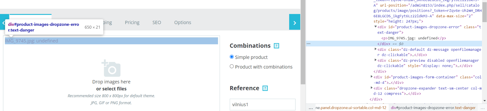Click the Reference input containing vilnius1
This screenshot has width=487, height=111.
coord(263,105)
